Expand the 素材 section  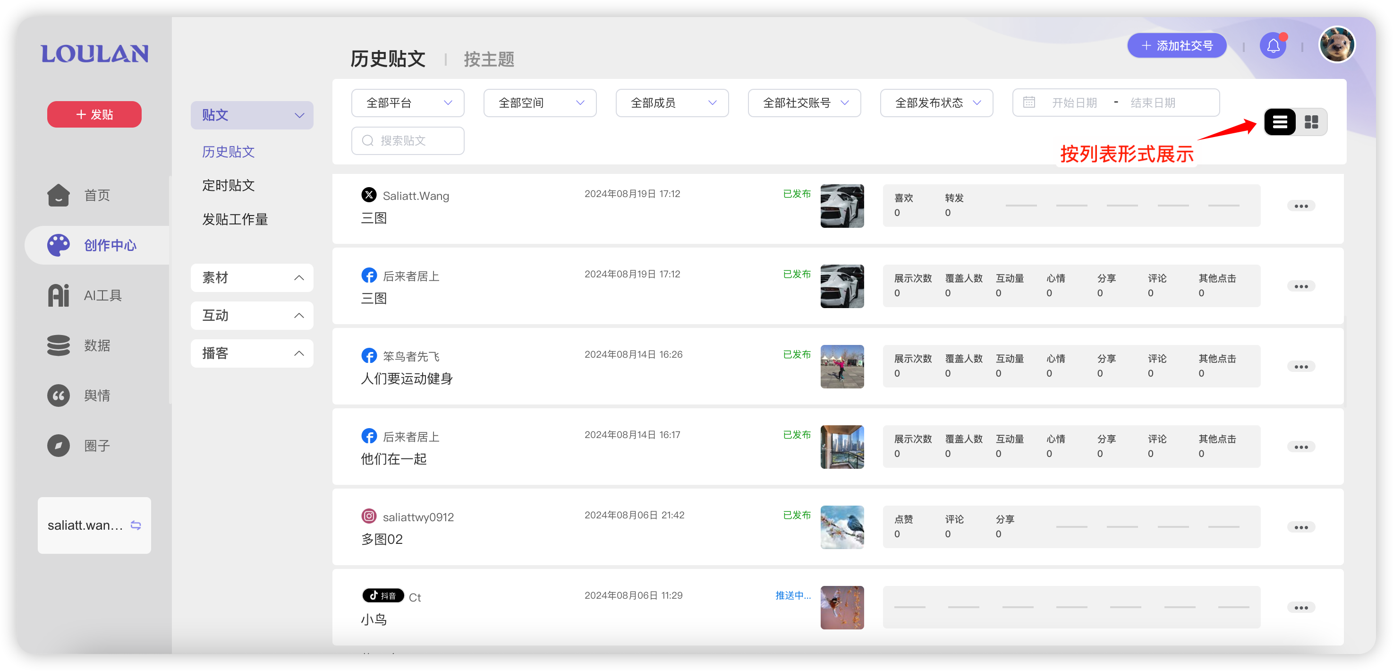[x=252, y=277]
